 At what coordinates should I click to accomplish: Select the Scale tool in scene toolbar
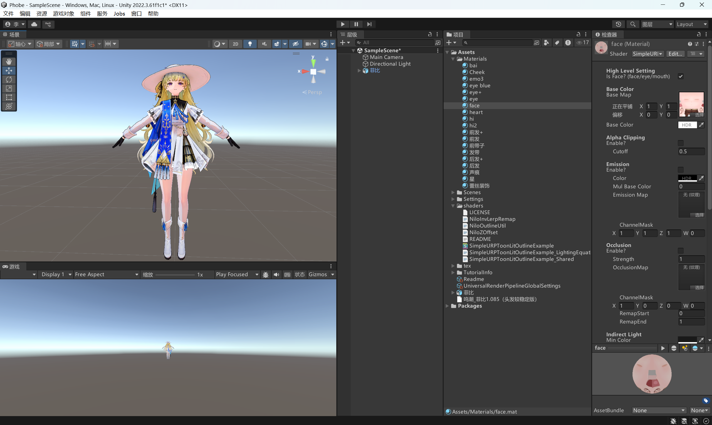[x=9, y=88]
